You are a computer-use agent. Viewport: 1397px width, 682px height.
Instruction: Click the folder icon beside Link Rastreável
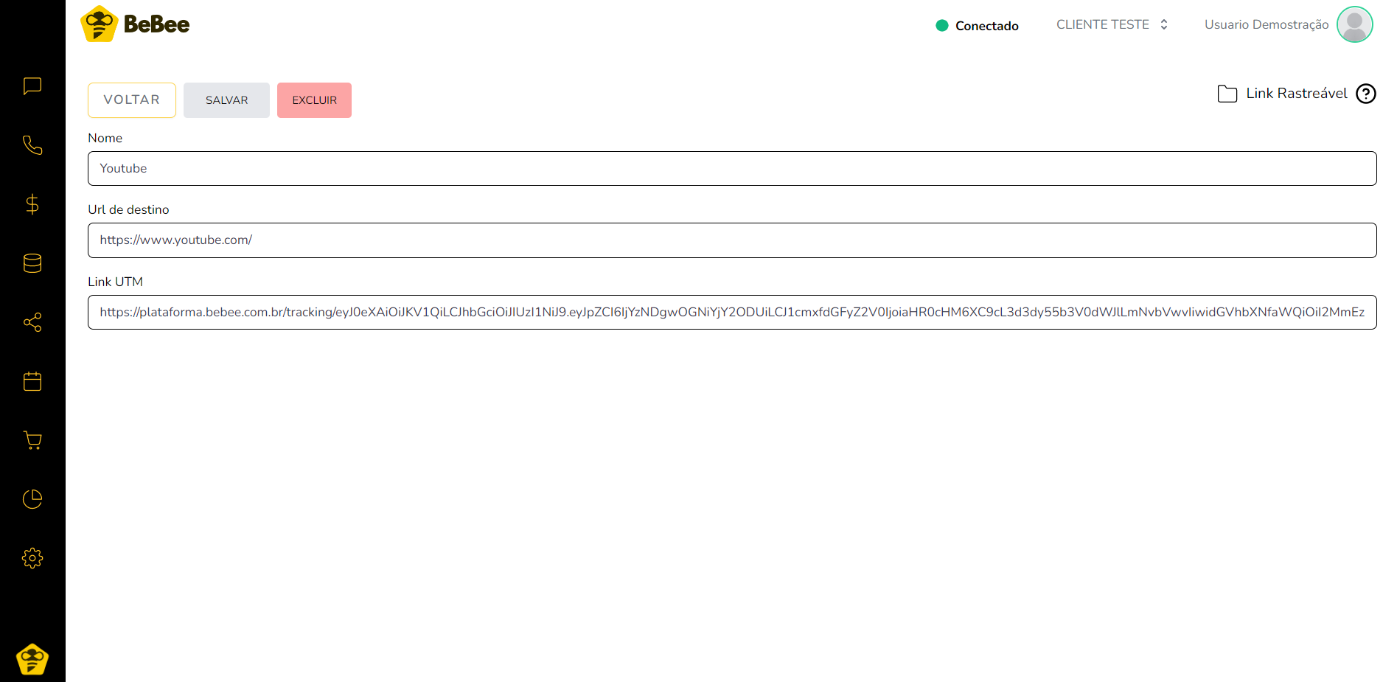1227,94
